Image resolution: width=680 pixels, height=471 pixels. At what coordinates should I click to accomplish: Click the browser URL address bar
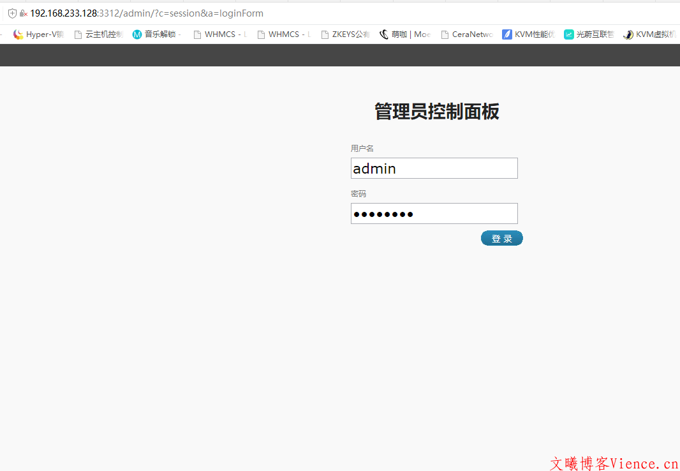319,13
